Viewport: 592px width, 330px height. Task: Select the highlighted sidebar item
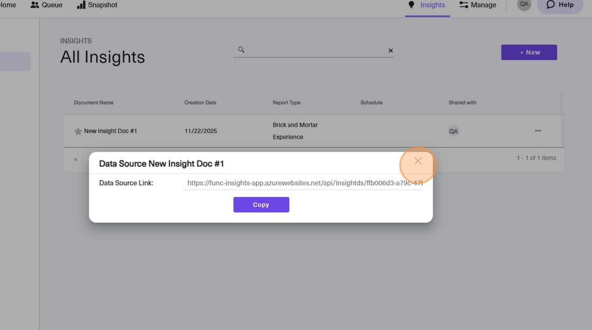(x=15, y=61)
